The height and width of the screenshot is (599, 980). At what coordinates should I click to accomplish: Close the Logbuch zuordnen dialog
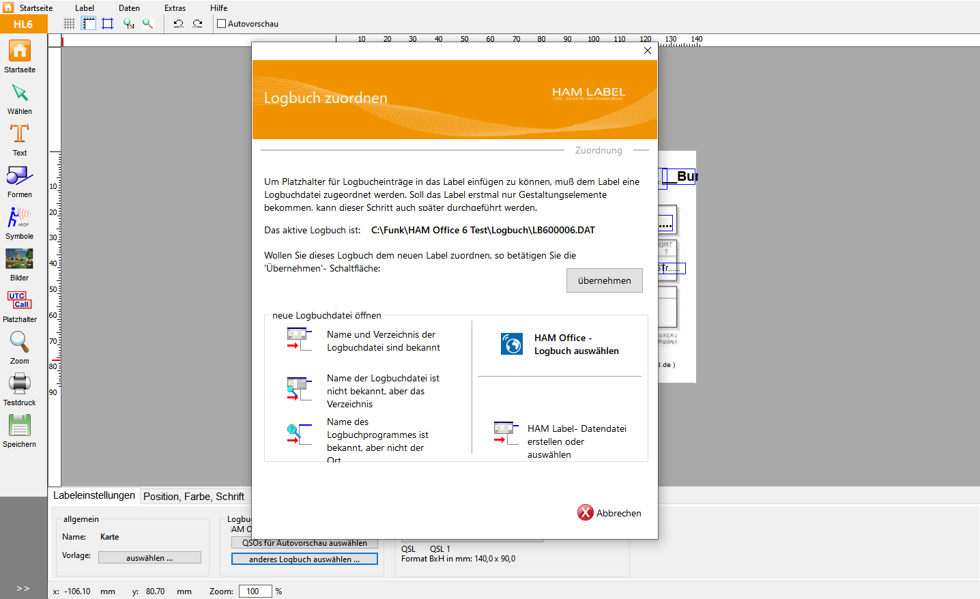pyautogui.click(x=648, y=50)
